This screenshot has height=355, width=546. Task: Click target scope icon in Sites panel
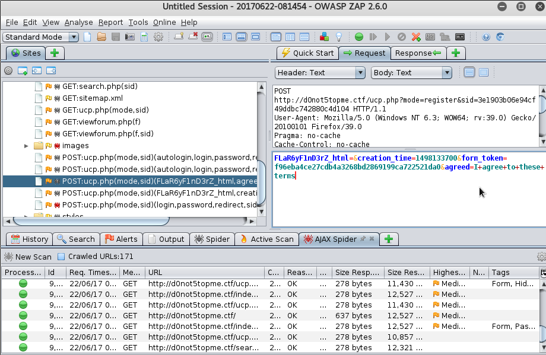[8, 71]
